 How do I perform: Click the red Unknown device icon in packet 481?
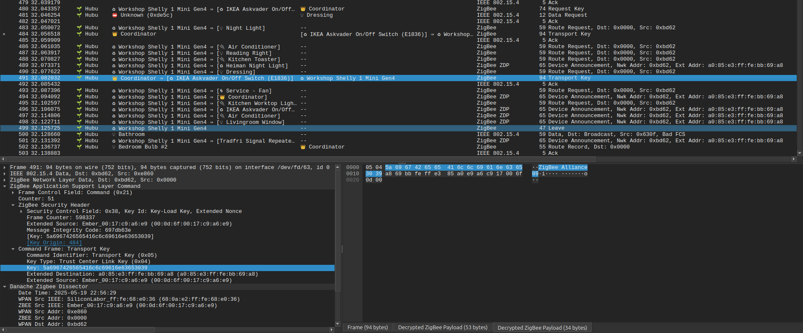tap(115, 15)
